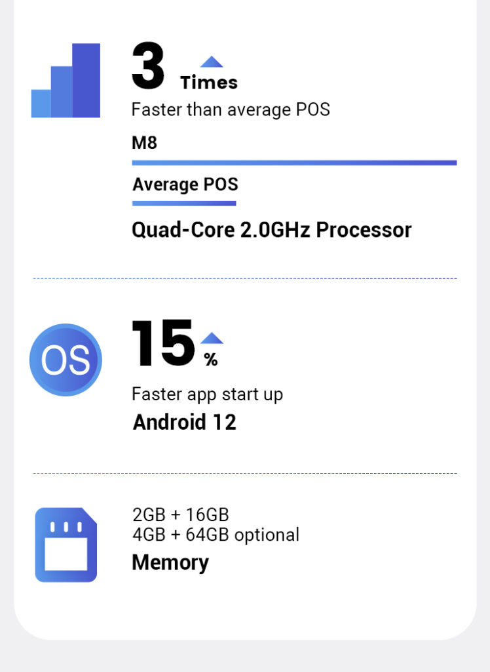Click the 'Faster than average POS' text
This screenshot has height=672, width=490.
click(231, 110)
